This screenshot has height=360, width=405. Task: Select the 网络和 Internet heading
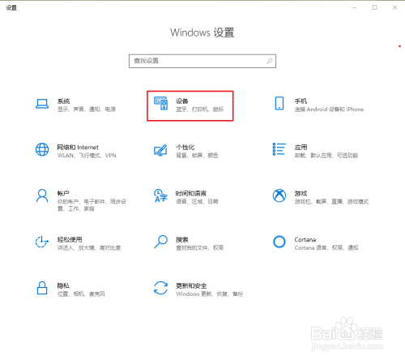78,148
